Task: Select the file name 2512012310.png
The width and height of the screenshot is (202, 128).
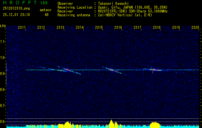Action: click(16, 9)
